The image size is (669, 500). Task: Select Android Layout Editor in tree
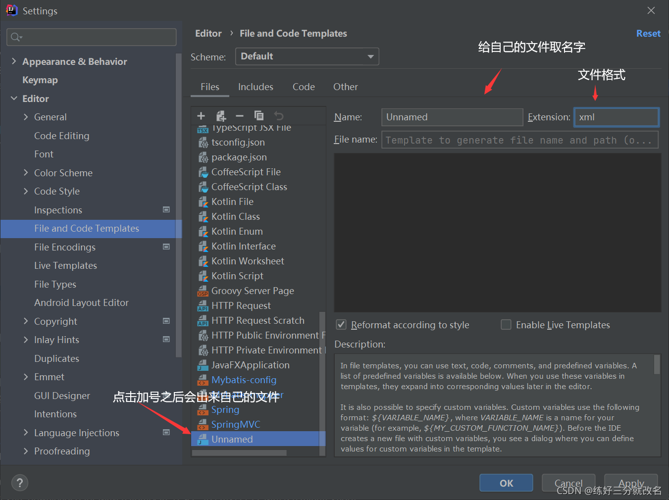(x=81, y=302)
